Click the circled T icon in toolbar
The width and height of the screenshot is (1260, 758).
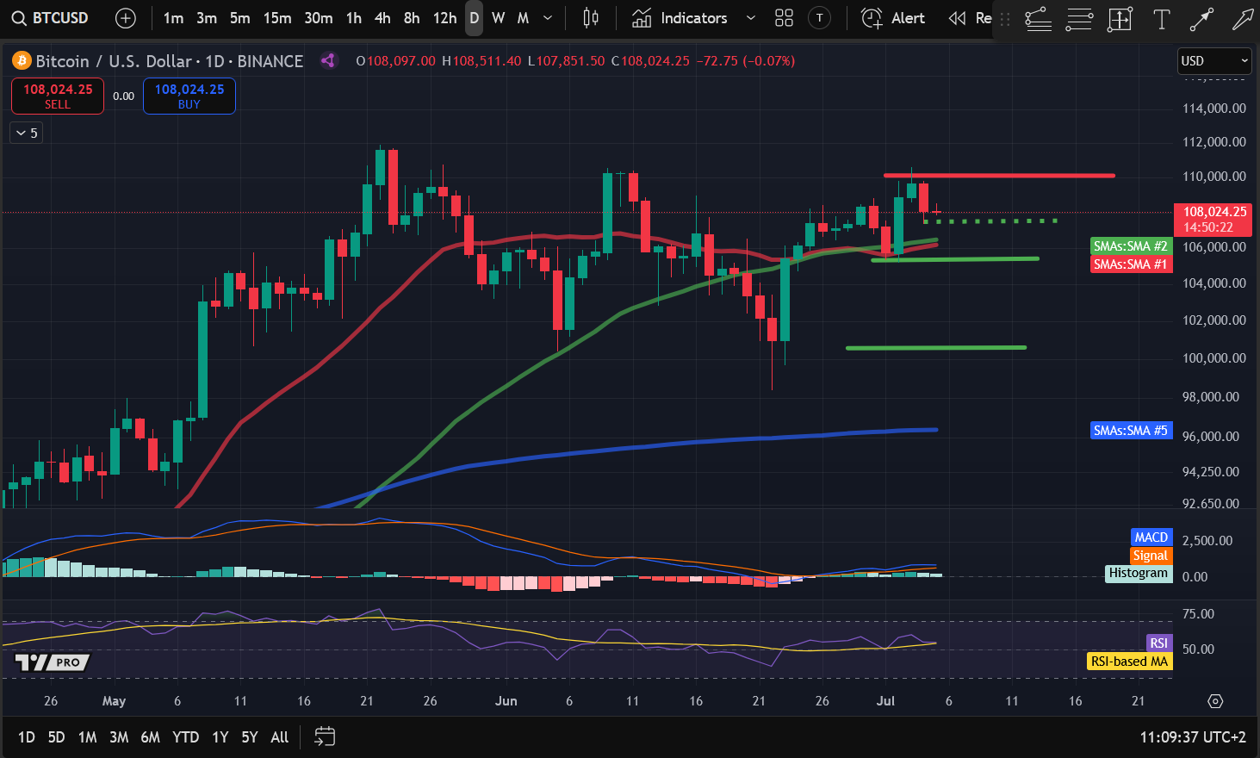(x=820, y=18)
